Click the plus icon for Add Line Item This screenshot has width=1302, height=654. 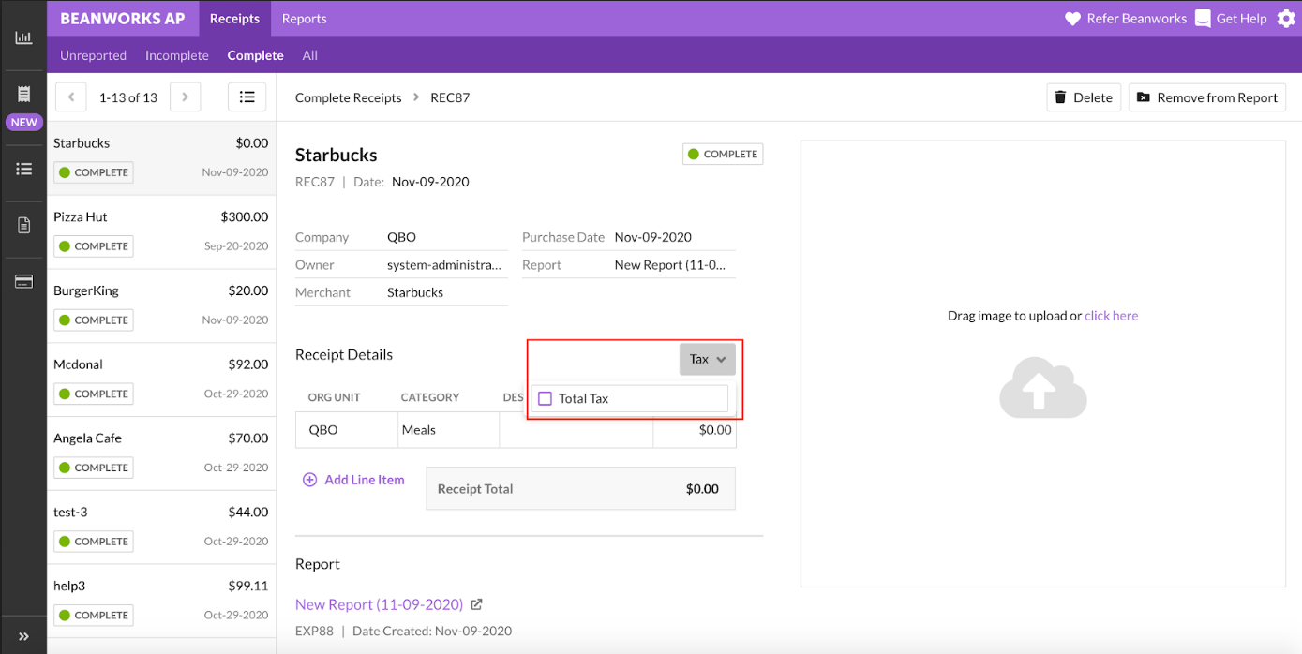(309, 480)
